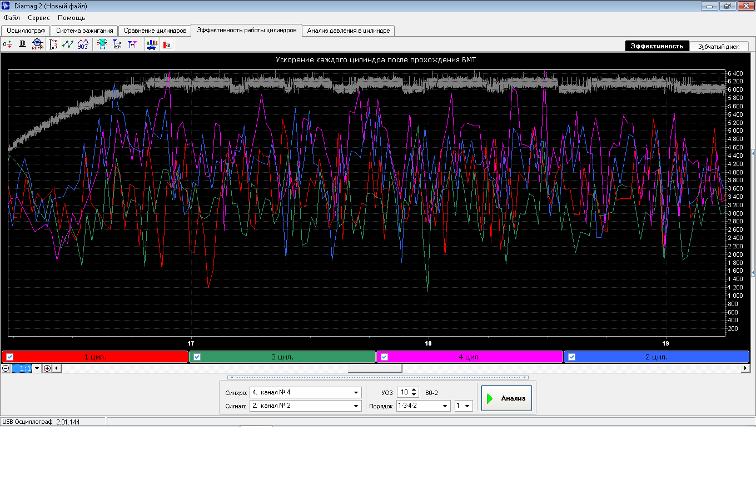Toggle the bold B toolbar icon

coord(22,44)
